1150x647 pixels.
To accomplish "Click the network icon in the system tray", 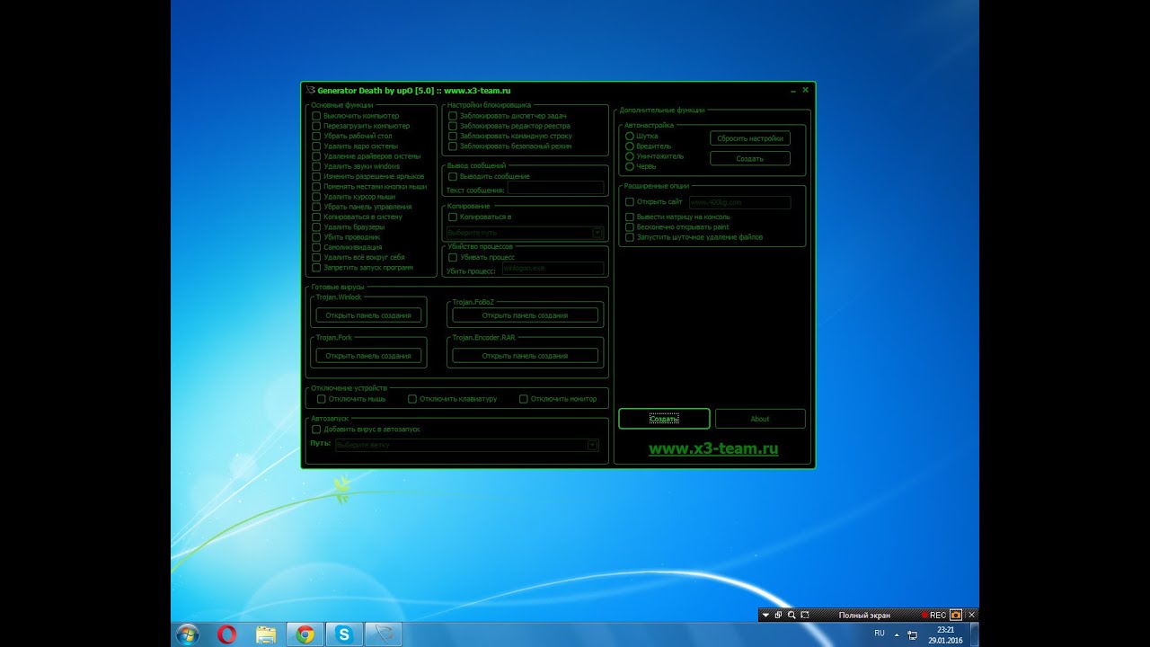I will (x=913, y=634).
